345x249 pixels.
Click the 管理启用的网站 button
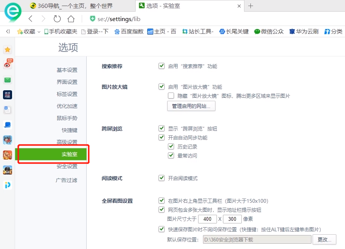(191, 106)
